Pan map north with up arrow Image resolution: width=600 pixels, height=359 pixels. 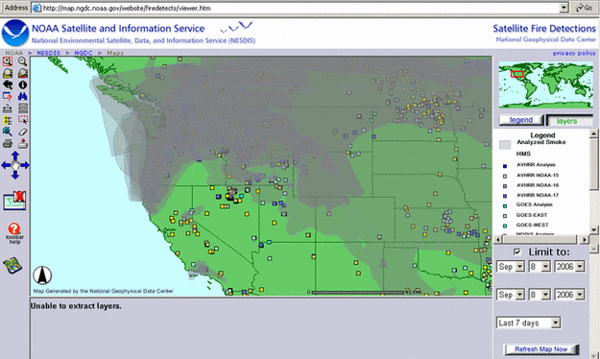coord(15,156)
